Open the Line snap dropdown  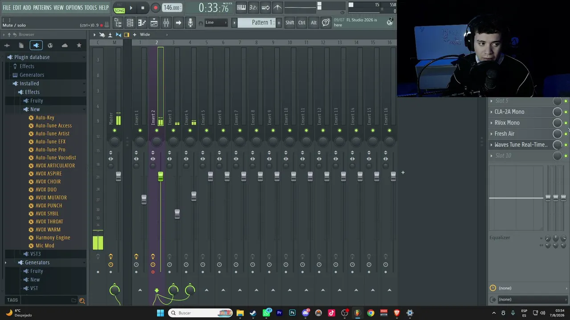215,23
